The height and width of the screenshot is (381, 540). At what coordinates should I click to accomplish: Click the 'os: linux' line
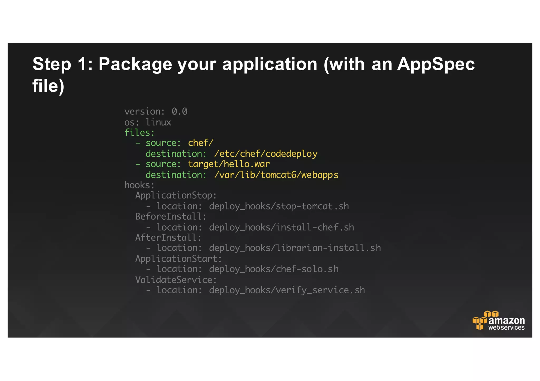[148, 122]
